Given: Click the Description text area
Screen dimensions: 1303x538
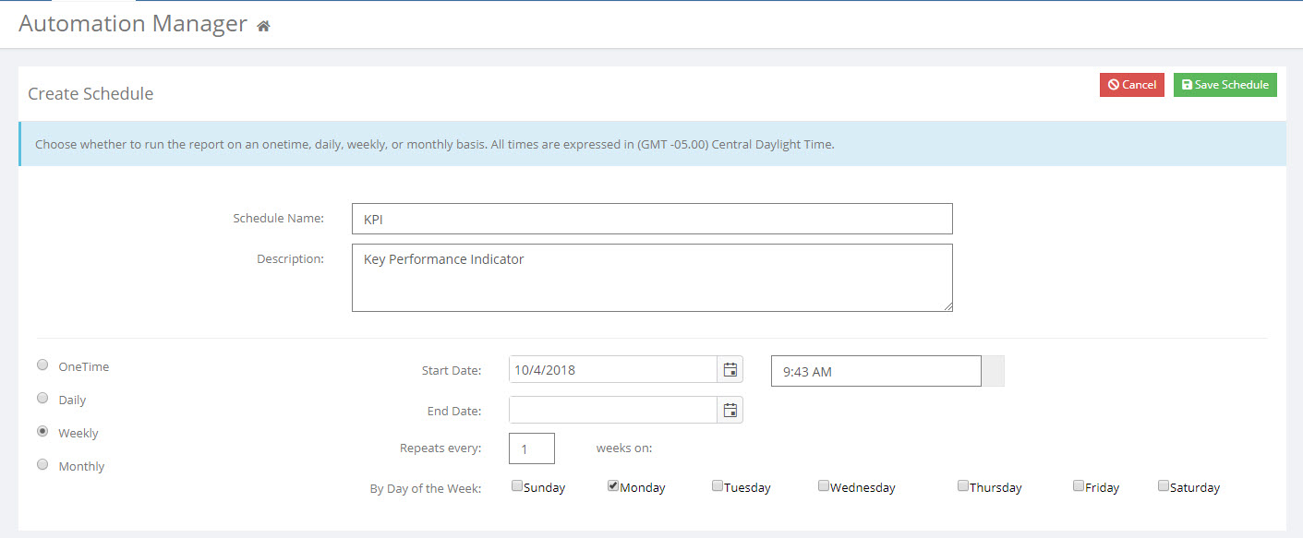Looking at the screenshot, I should [652, 278].
